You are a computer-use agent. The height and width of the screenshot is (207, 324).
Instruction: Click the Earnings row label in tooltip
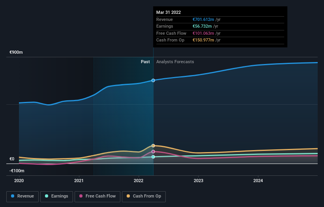165,26
